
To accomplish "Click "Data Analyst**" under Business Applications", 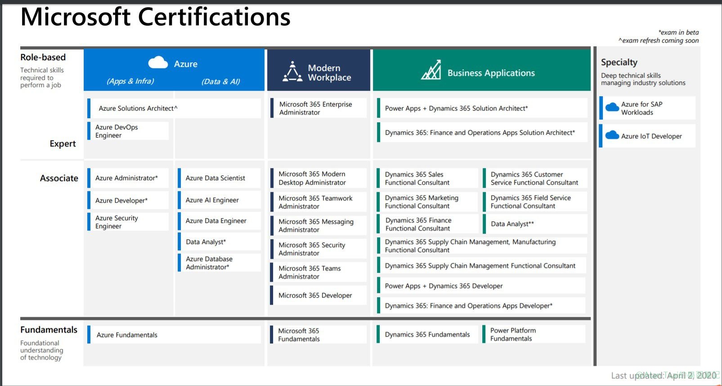I will click(x=535, y=224).
